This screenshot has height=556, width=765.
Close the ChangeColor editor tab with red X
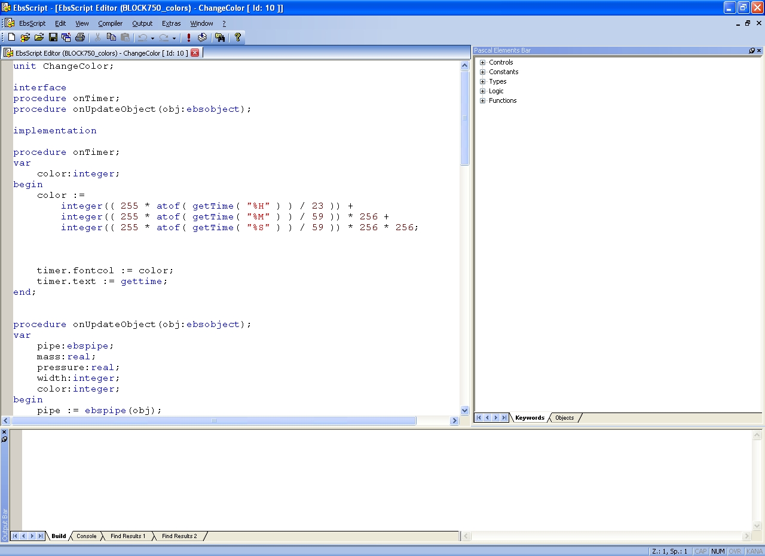point(195,53)
